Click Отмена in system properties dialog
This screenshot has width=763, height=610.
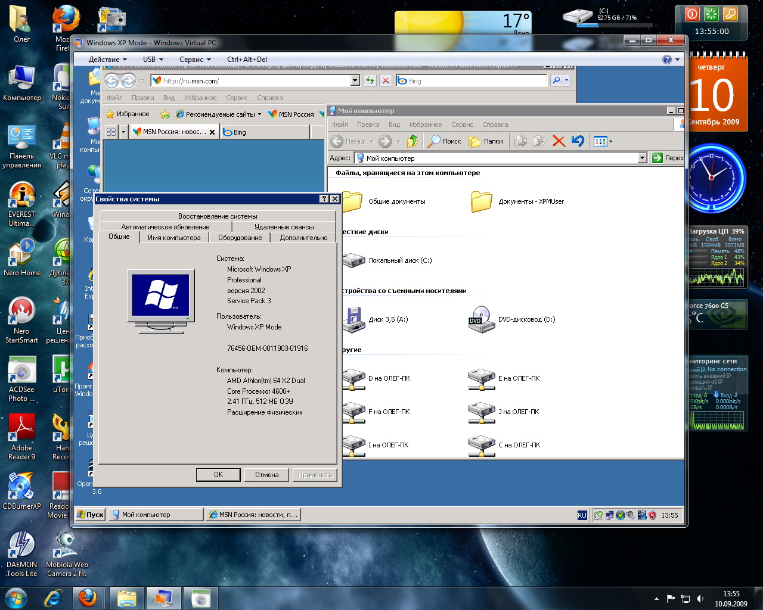[x=266, y=475]
